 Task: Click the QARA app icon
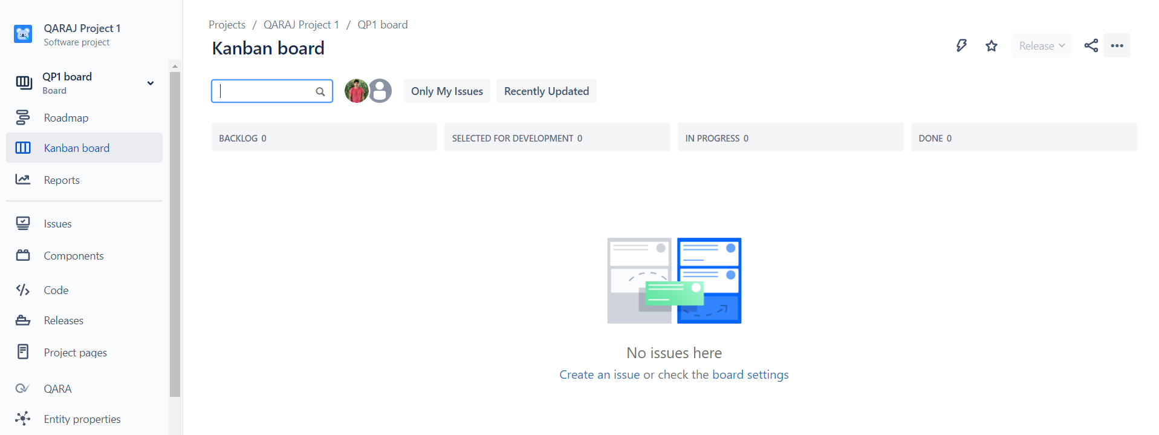point(22,388)
